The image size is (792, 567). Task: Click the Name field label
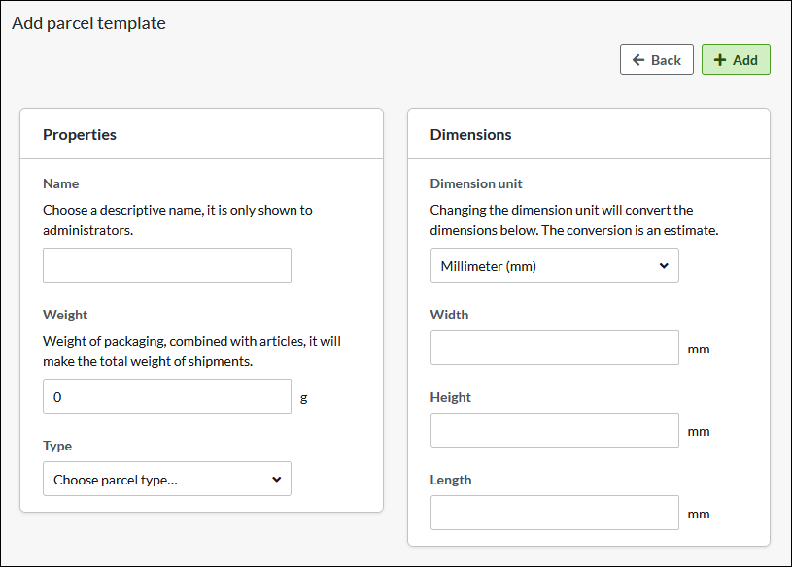pyautogui.click(x=61, y=183)
